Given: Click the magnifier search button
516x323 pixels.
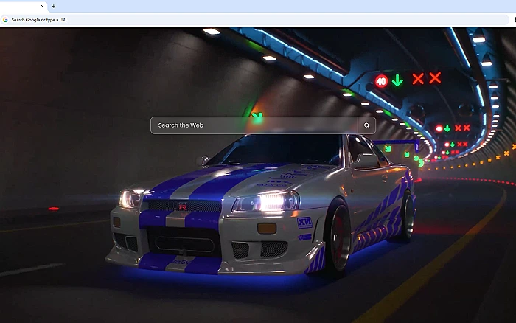Looking at the screenshot, I should 366,125.
